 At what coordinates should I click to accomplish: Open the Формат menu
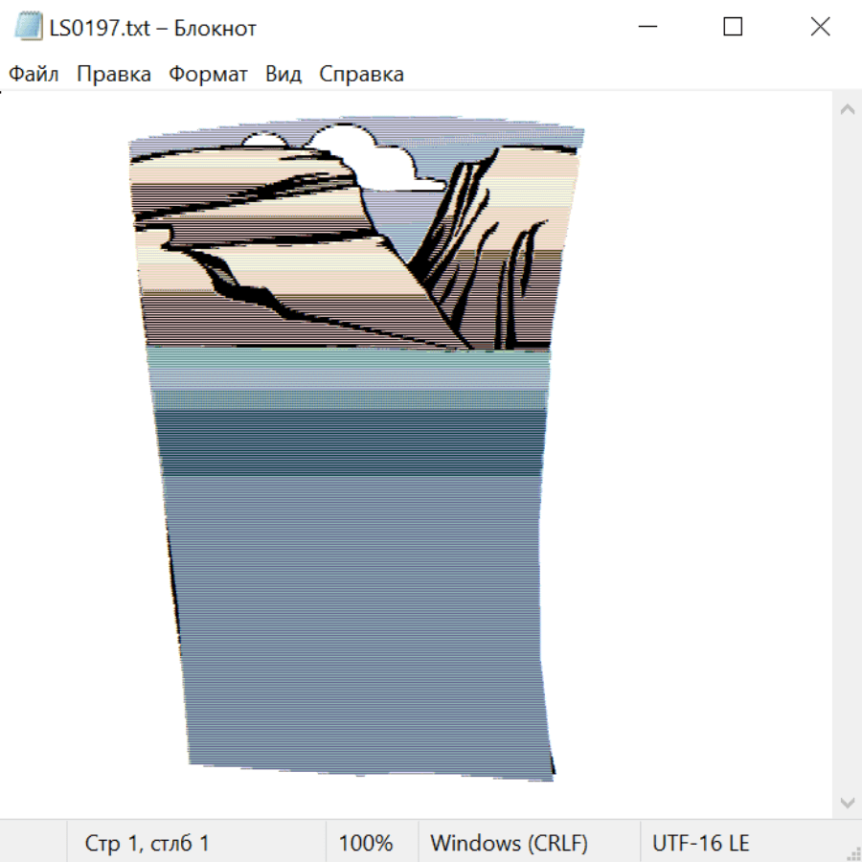(x=208, y=75)
